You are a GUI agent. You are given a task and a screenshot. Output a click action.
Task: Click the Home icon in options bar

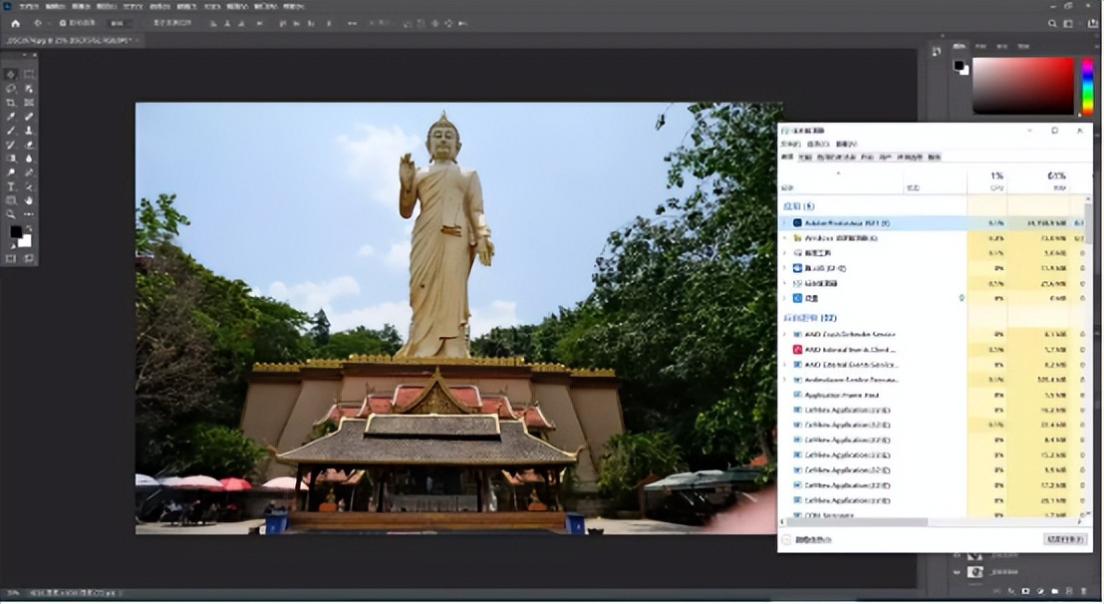(15, 23)
